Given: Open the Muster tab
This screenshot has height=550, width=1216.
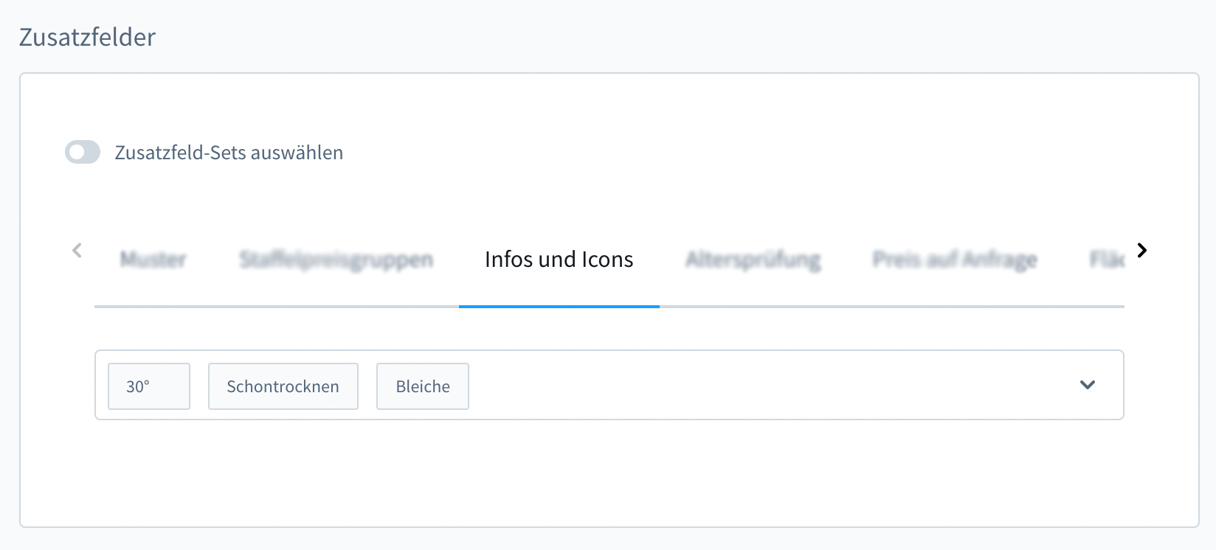Looking at the screenshot, I should 153,260.
